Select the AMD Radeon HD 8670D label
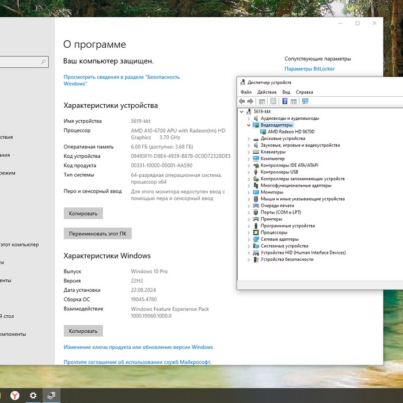This screenshot has height=403, width=403. [291, 132]
